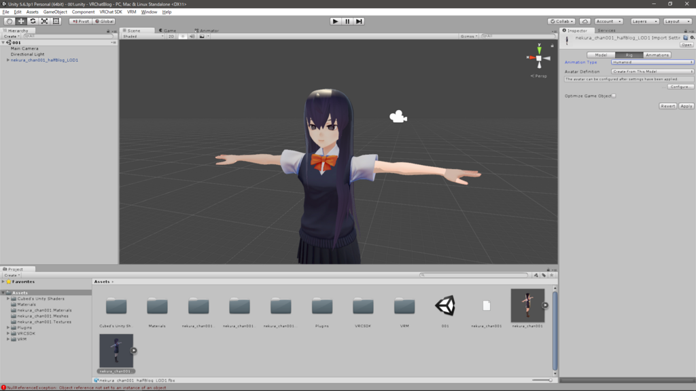The image size is (696, 391).
Task: Toggle the scene gizmo lock icon
Action: [552, 45]
